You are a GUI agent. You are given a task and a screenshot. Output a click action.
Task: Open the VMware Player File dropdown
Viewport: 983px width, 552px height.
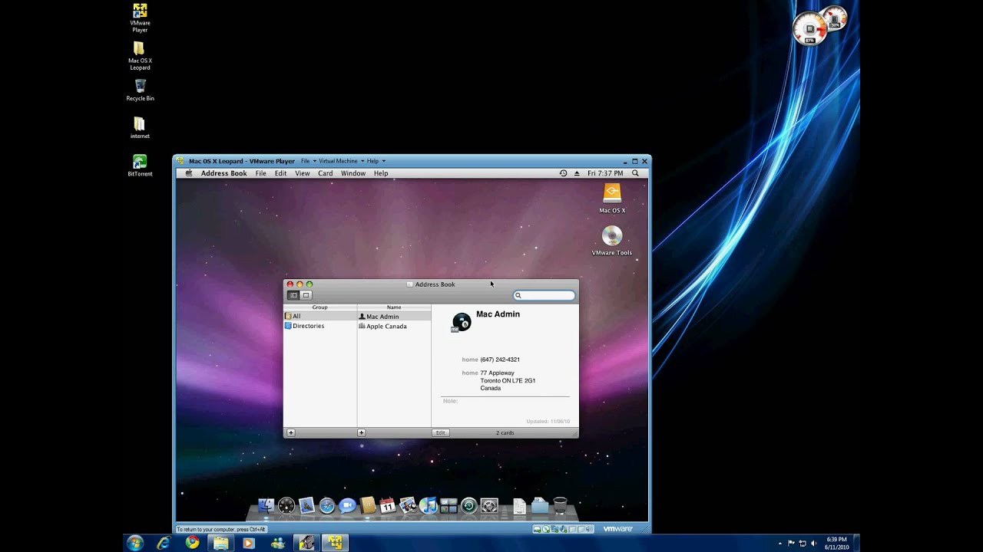coord(308,161)
